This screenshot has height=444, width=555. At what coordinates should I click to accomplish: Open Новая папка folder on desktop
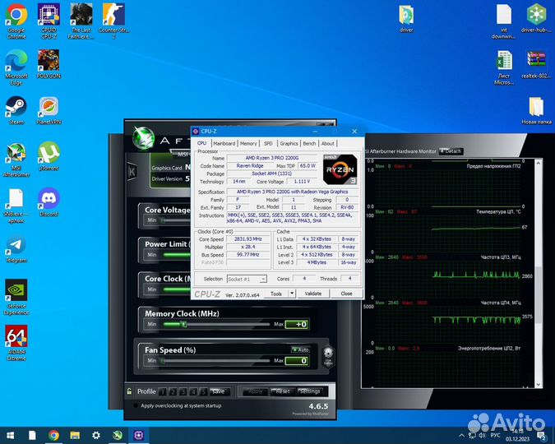[x=536, y=110]
